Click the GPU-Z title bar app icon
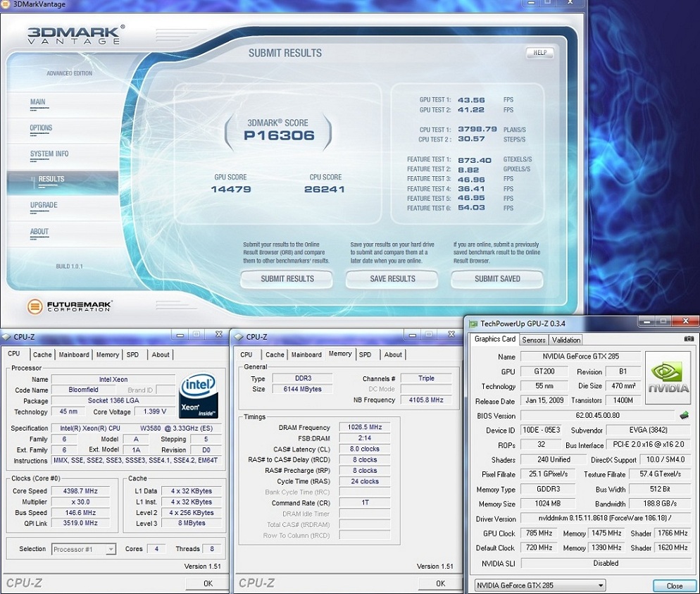700x594 pixels. click(473, 323)
